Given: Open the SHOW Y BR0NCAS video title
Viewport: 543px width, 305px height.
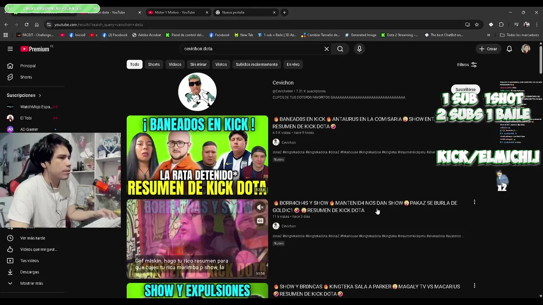Looking at the screenshot, I should [367, 290].
